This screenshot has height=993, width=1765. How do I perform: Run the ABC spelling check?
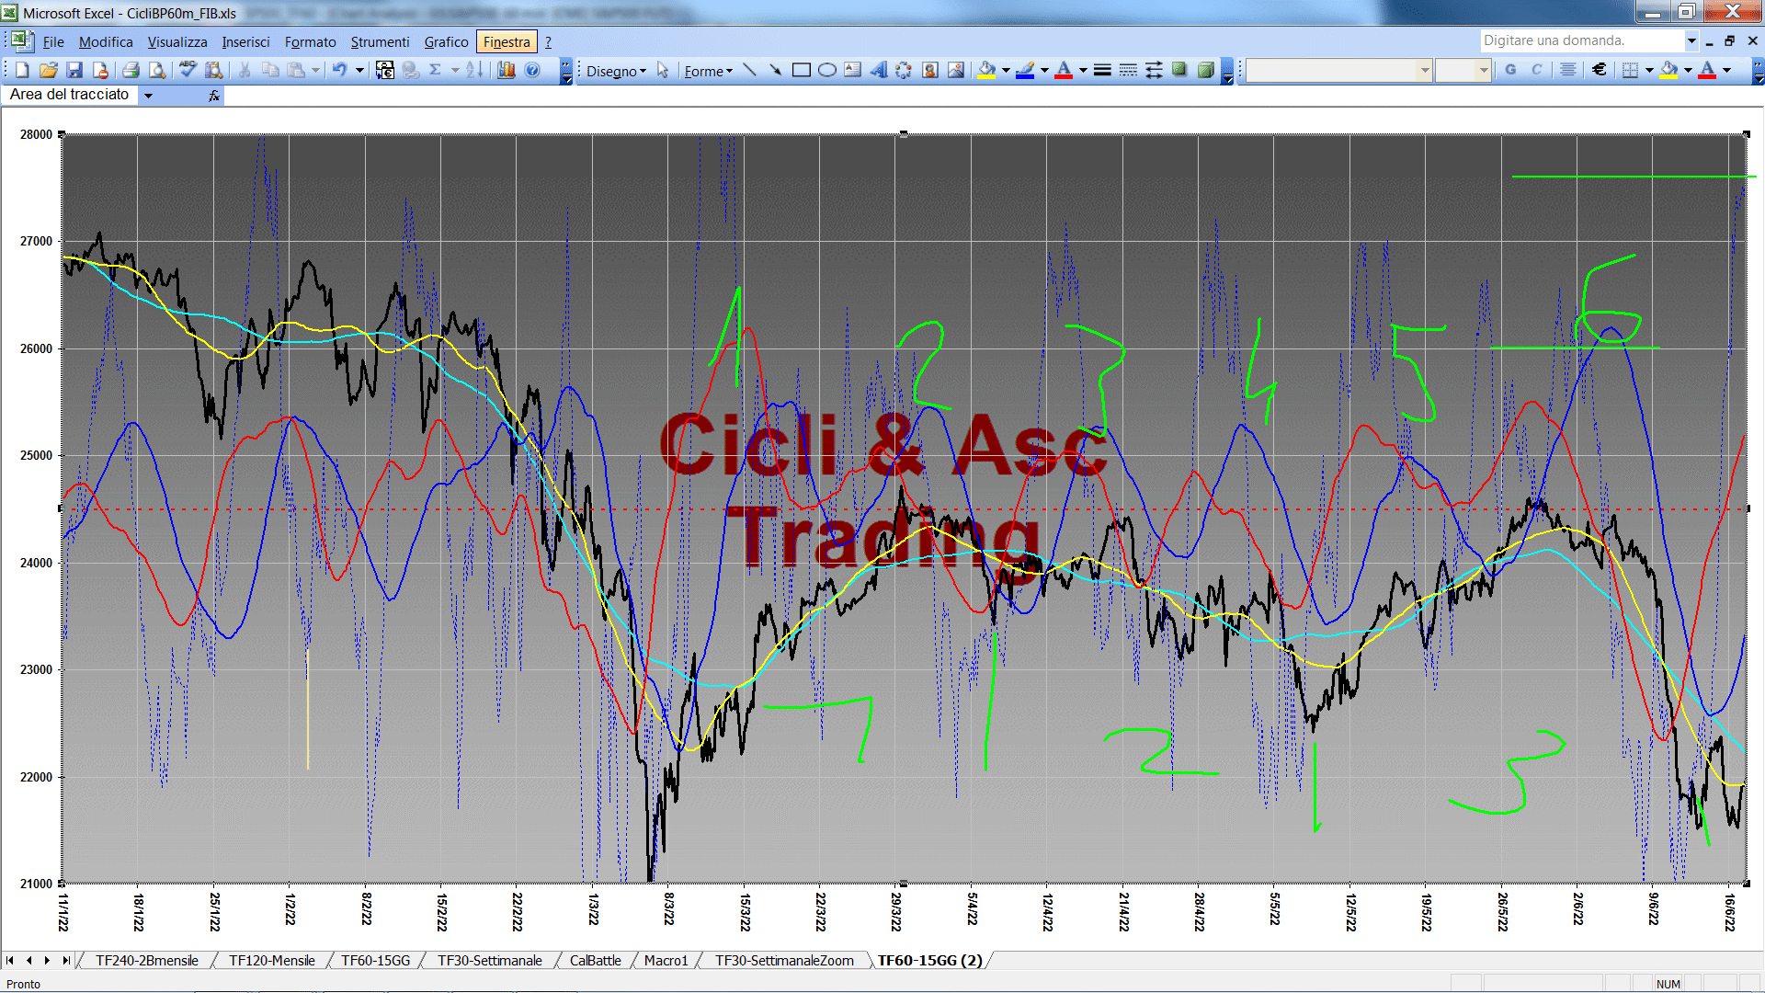188,70
